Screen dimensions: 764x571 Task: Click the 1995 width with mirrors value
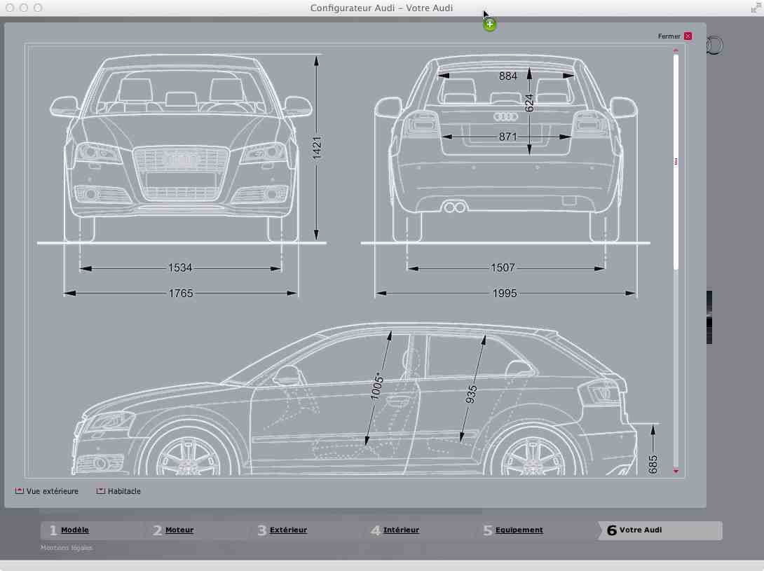(x=504, y=294)
